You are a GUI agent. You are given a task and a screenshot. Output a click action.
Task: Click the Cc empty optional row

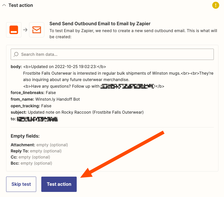coord(30,157)
